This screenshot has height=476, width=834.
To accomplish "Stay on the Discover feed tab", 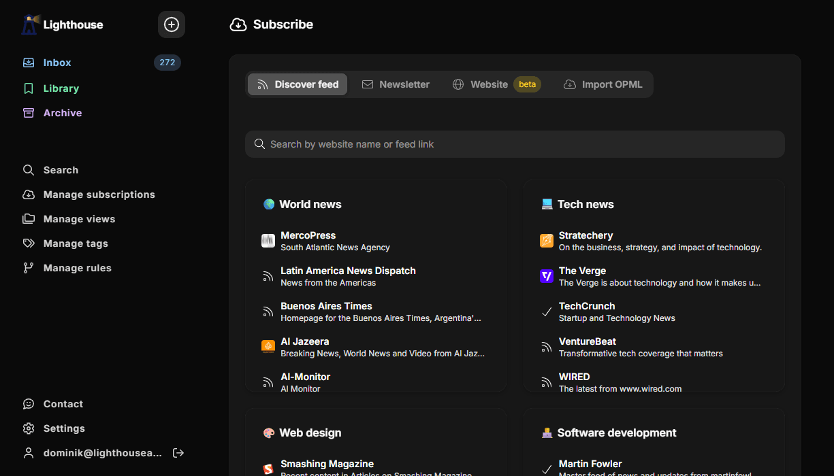I will click(x=297, y=84).
